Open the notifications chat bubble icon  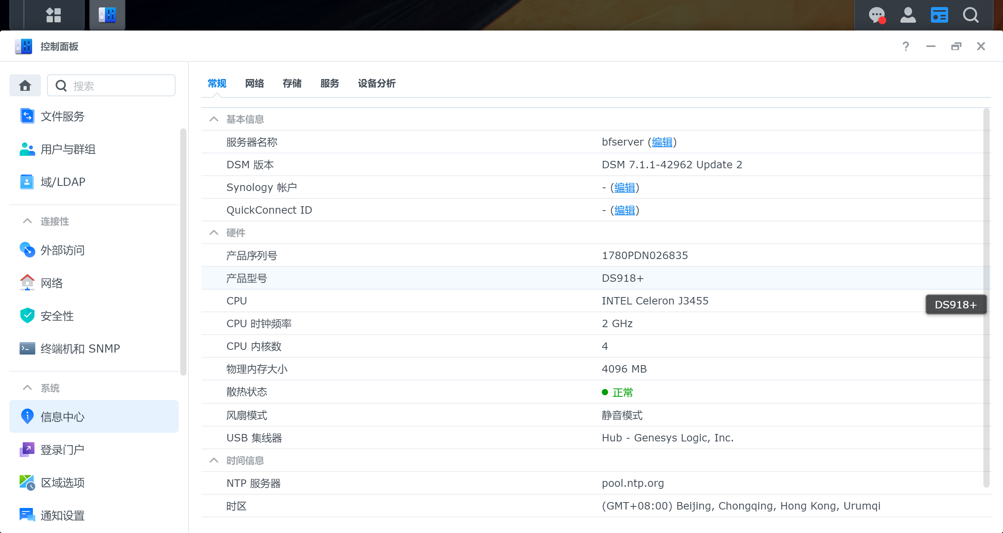tap(877, 15)
